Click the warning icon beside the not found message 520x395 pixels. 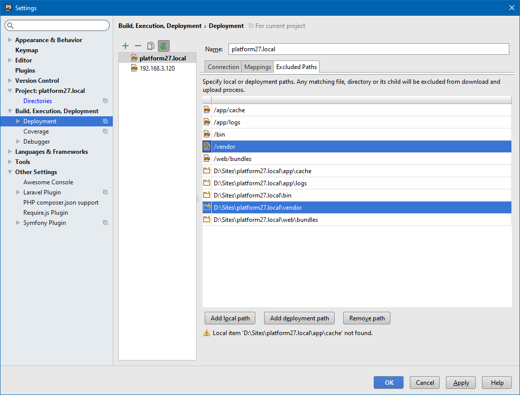point(207,333)
